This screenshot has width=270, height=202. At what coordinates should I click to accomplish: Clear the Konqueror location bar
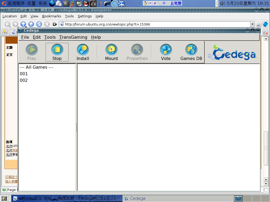point(55,24)
